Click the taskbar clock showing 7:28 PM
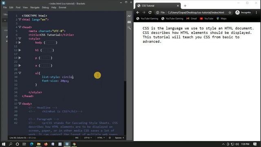261x147 pixels. 245,144
